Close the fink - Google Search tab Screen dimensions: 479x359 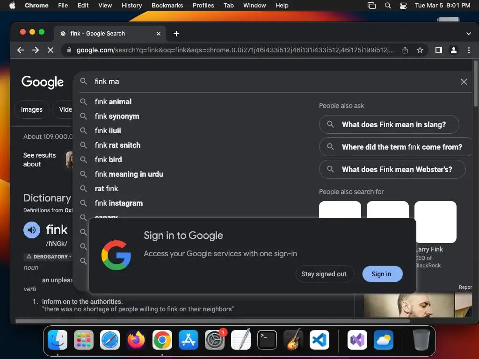click(158, 34)
